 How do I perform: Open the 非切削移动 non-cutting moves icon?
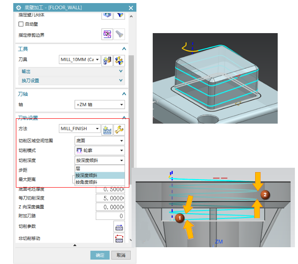(x=119, y=238)
